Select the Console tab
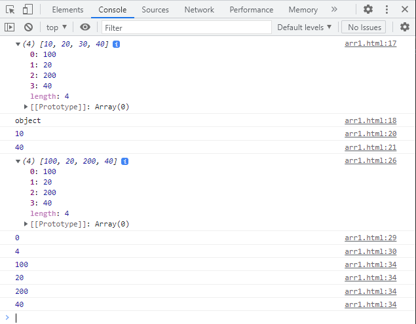416x324 pixels. coord(113,10)
